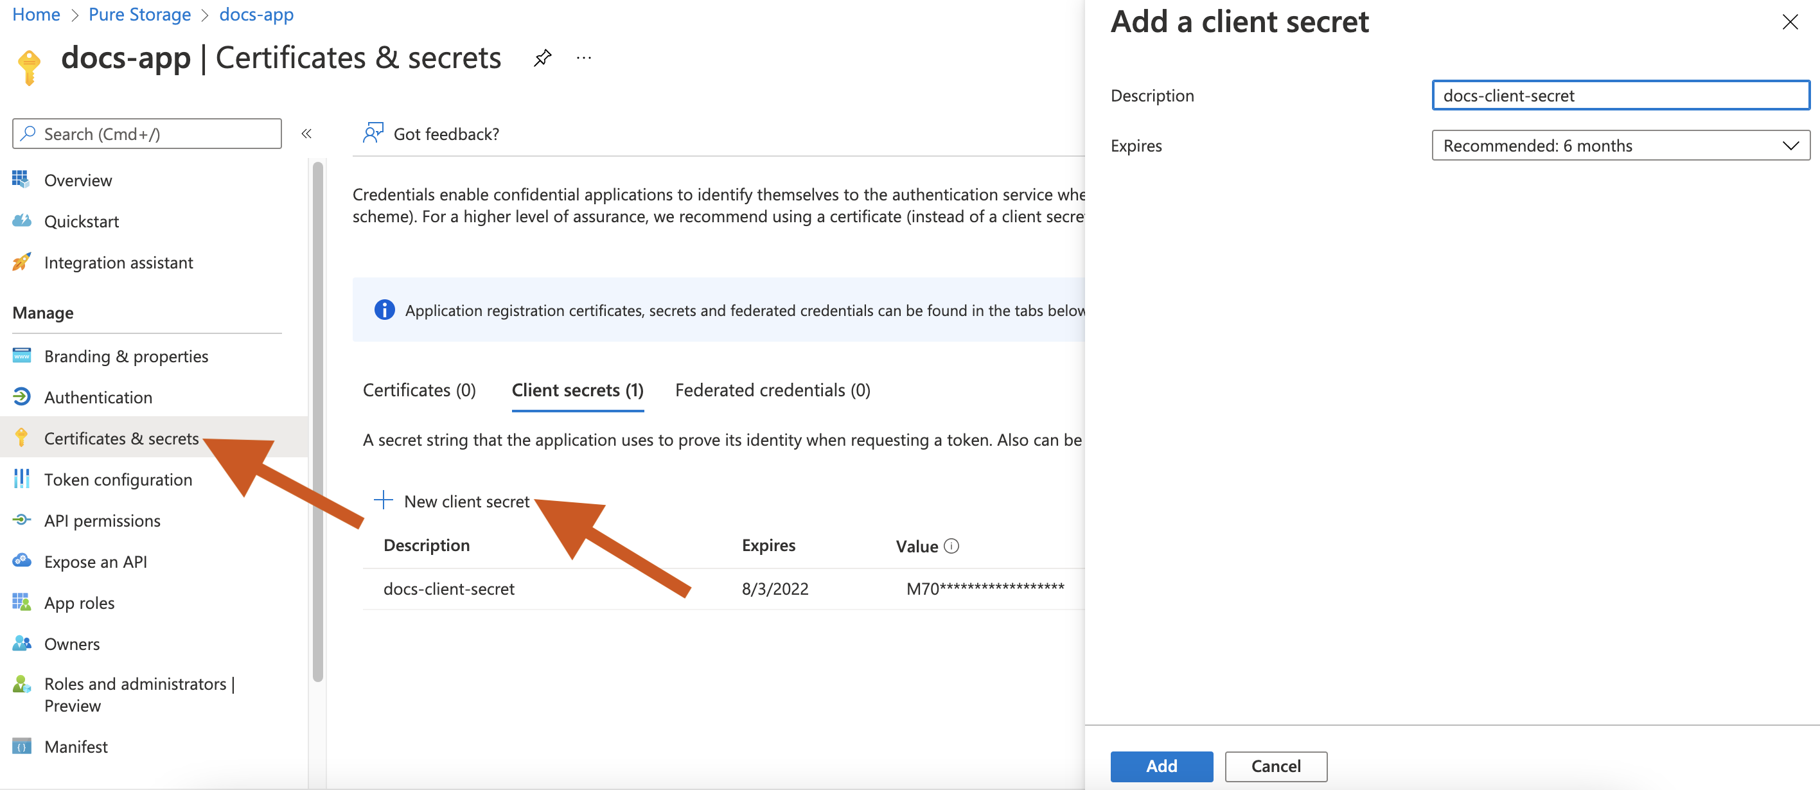Open Quickstart in the sidebar
Viewport: 1820px width, 790px height.
[81, 221]
